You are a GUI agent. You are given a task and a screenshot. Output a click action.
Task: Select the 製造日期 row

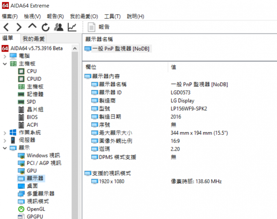point(106,117)
